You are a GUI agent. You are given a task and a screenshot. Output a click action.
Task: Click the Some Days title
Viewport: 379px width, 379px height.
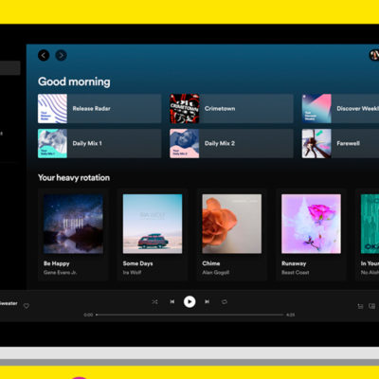tap(137, 263)
